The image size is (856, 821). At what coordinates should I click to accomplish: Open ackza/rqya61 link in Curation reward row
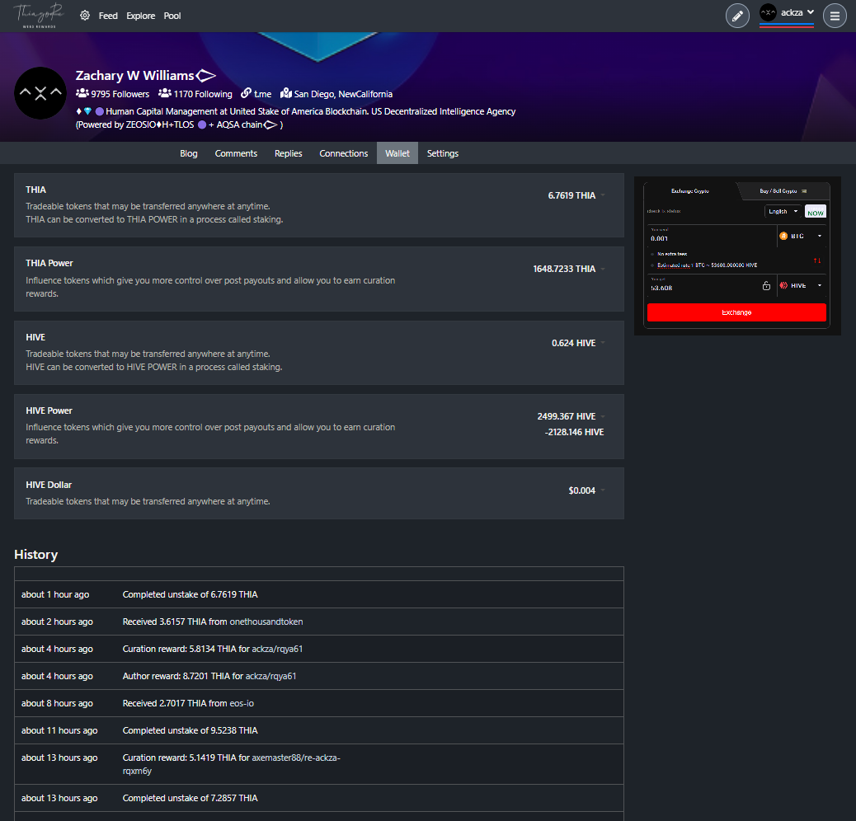pyautogui.click(x=277, y=650)
